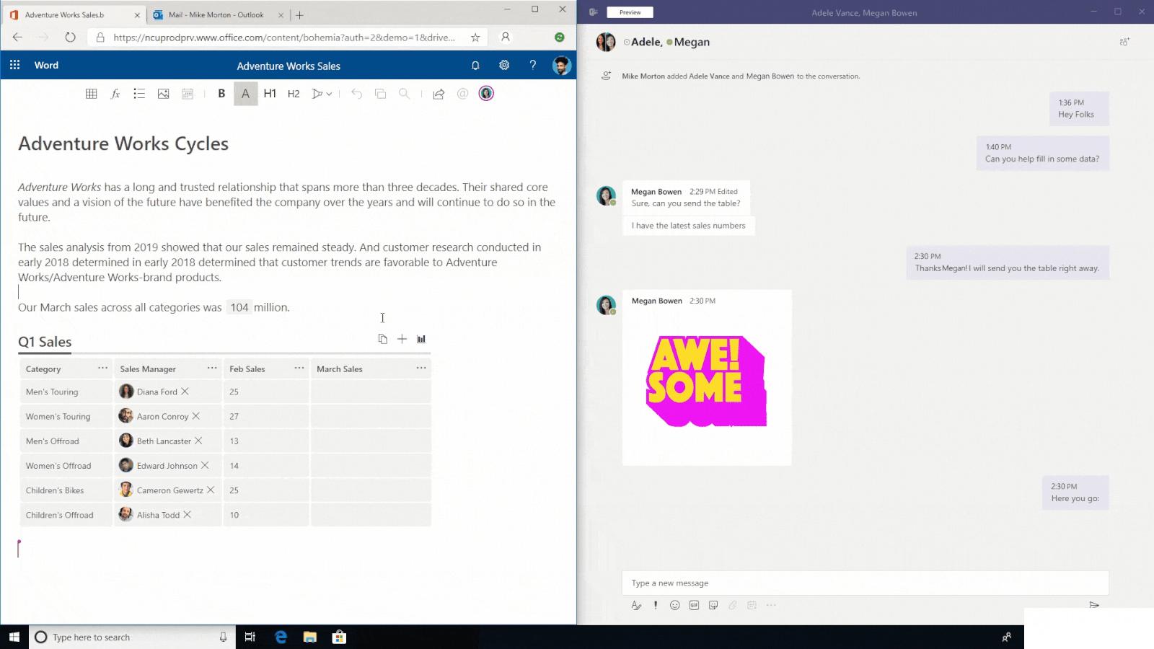Remove Diana Ford from Sales Manager cell

tap(185, 392)
